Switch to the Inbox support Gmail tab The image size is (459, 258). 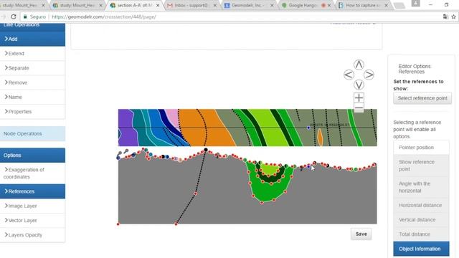[191, 5]
